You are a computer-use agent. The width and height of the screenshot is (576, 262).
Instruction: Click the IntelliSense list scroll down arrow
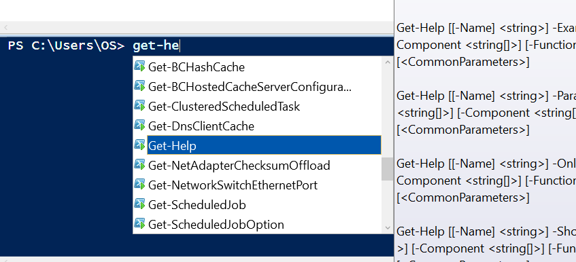click(x=388, y=227)
